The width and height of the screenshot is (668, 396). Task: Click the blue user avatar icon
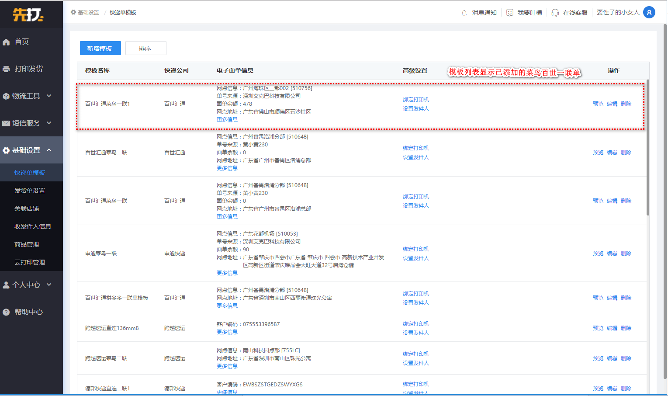[649, 12]
